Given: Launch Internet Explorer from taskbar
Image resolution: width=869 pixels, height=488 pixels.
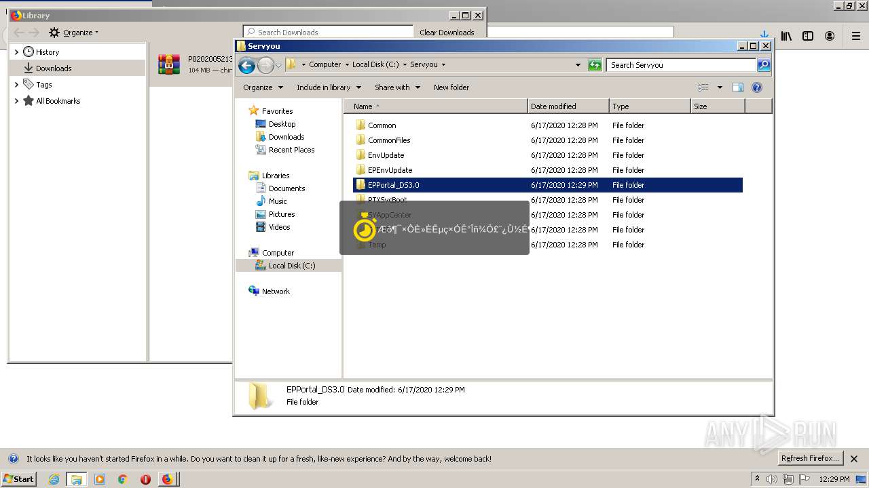Looking at the screenshot, I should [54, 479].
